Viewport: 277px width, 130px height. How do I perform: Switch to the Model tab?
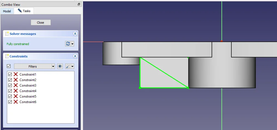click(x=7, y=11)
